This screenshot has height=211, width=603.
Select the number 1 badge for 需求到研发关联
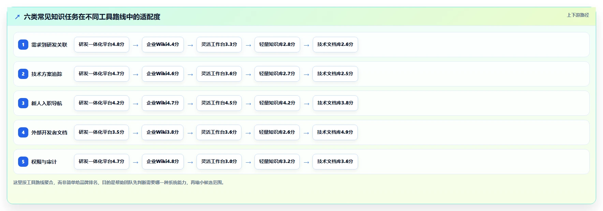tap(23, 45)
